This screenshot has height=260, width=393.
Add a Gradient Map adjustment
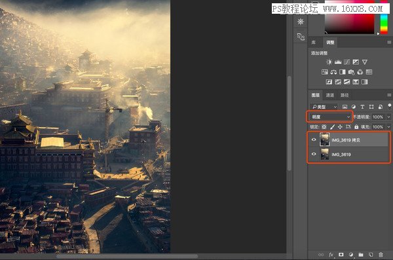[365, 82]
